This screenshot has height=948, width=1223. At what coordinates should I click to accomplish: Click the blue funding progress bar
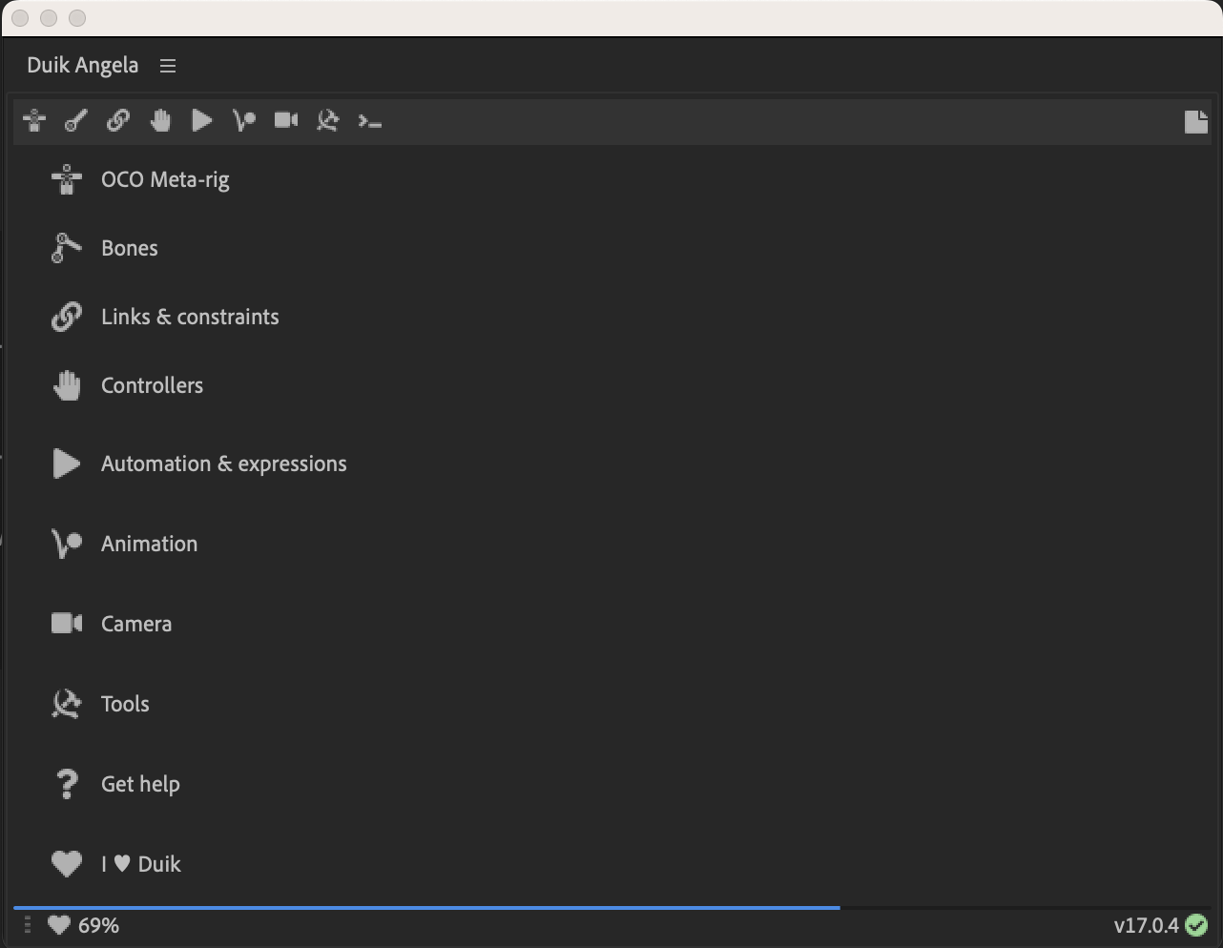(426, 908)
